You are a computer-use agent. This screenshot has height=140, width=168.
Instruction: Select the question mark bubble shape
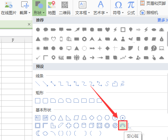(x=154, y=48)
